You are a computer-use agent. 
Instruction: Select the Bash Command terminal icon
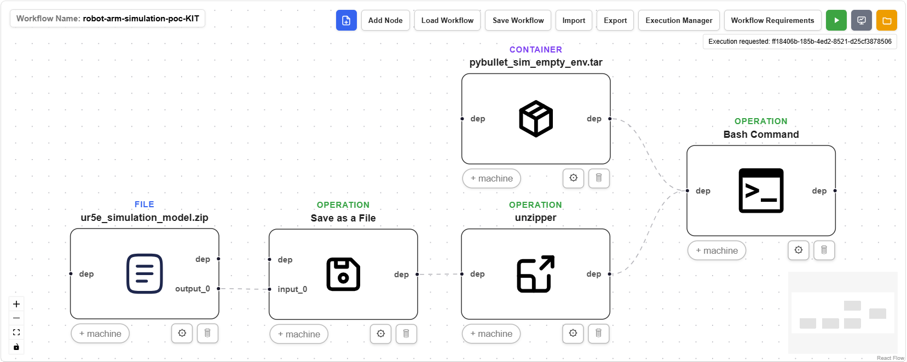pyautogui.click(x=761, y=191)
